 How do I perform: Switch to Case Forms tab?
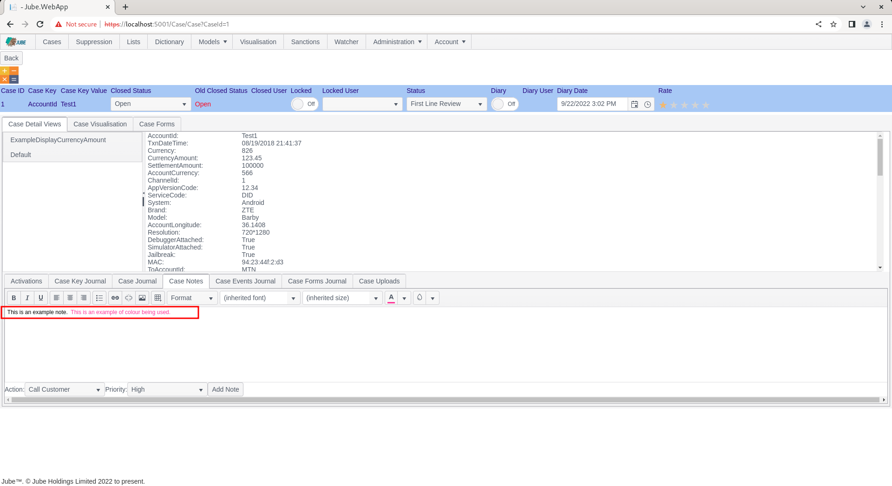point(157,124)
